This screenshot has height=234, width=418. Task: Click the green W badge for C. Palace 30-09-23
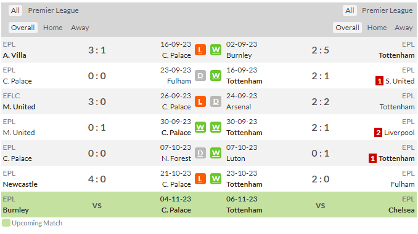coord(200,127)
